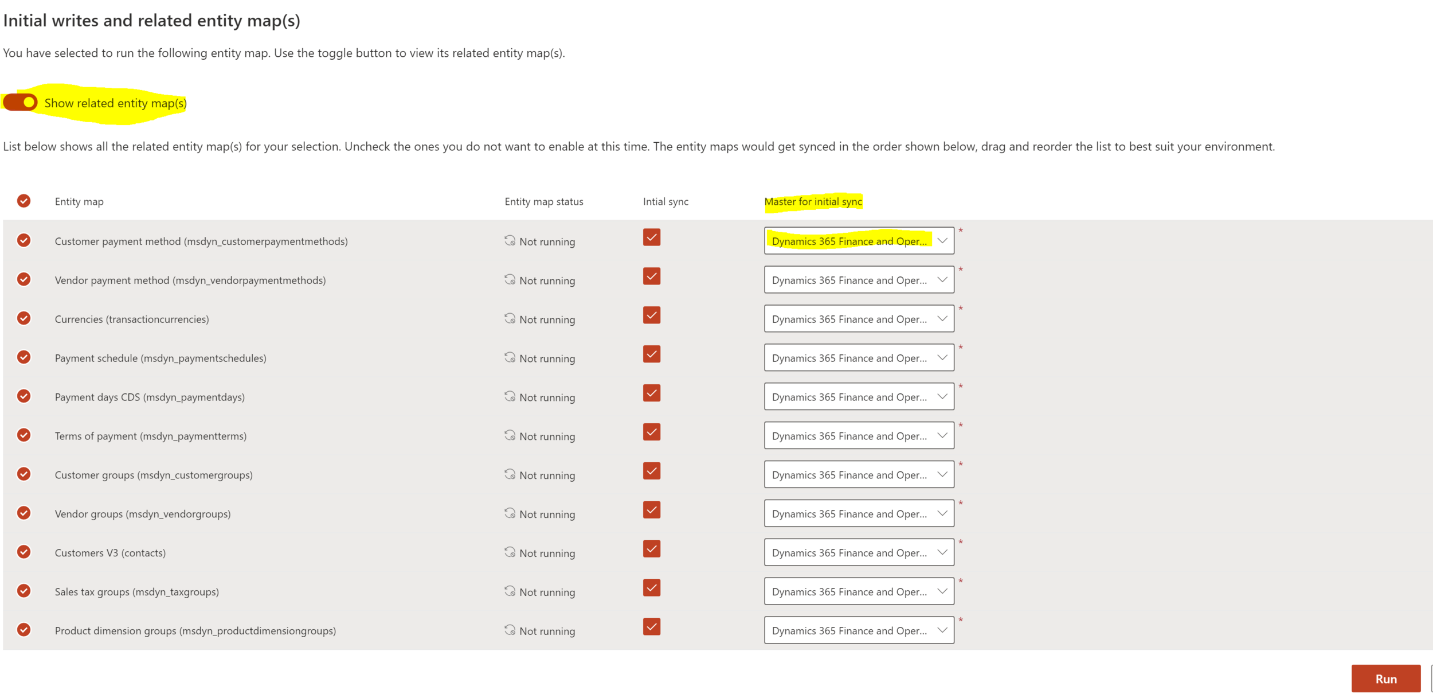Uncheck Initial sync for Terms of payment

652,432
